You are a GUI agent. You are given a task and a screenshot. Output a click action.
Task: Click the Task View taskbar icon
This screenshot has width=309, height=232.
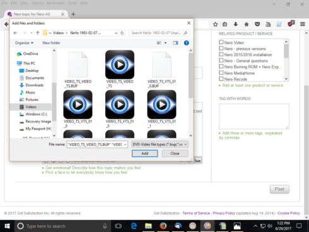click(118, 226)
